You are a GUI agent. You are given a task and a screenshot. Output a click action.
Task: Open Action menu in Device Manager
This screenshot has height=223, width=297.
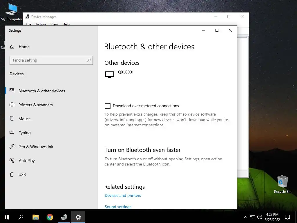point(41,24)
